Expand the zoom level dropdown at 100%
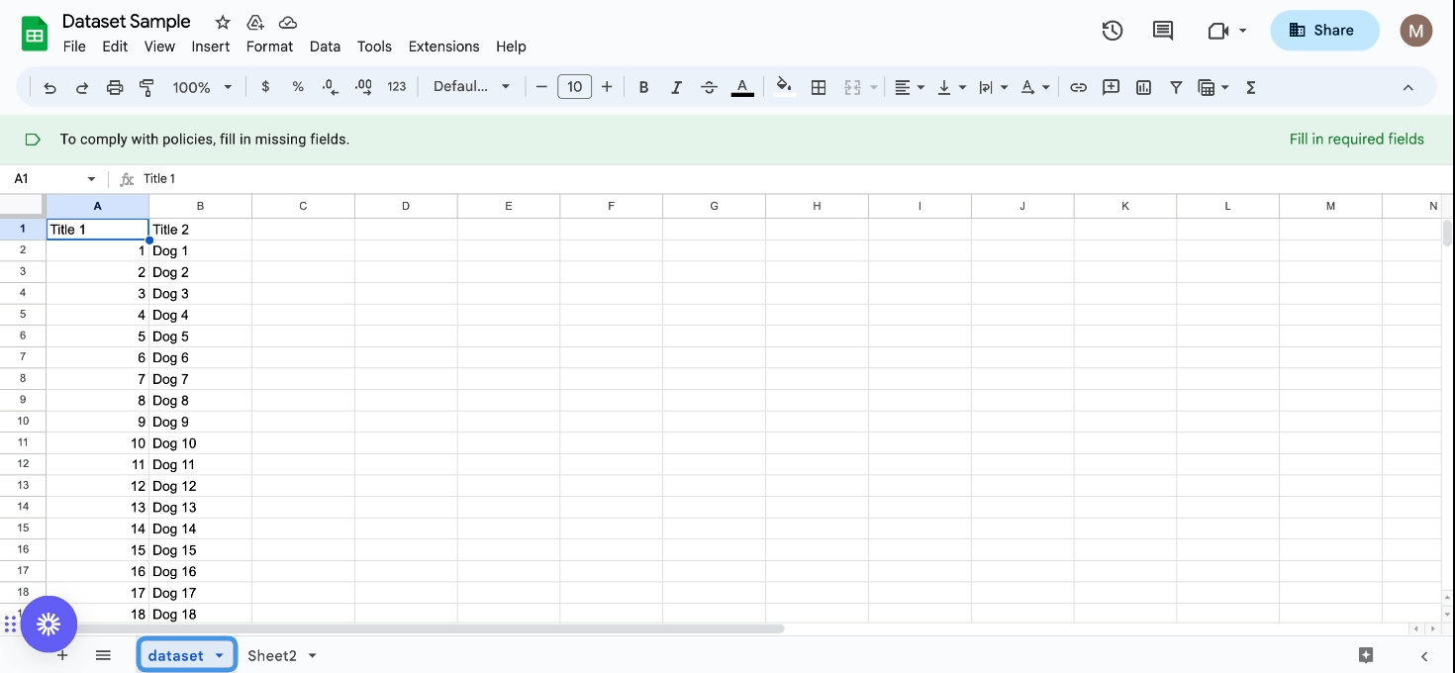 (x=201, y=87)
